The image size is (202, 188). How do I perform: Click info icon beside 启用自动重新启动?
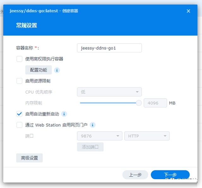click(x=64, y=114)
